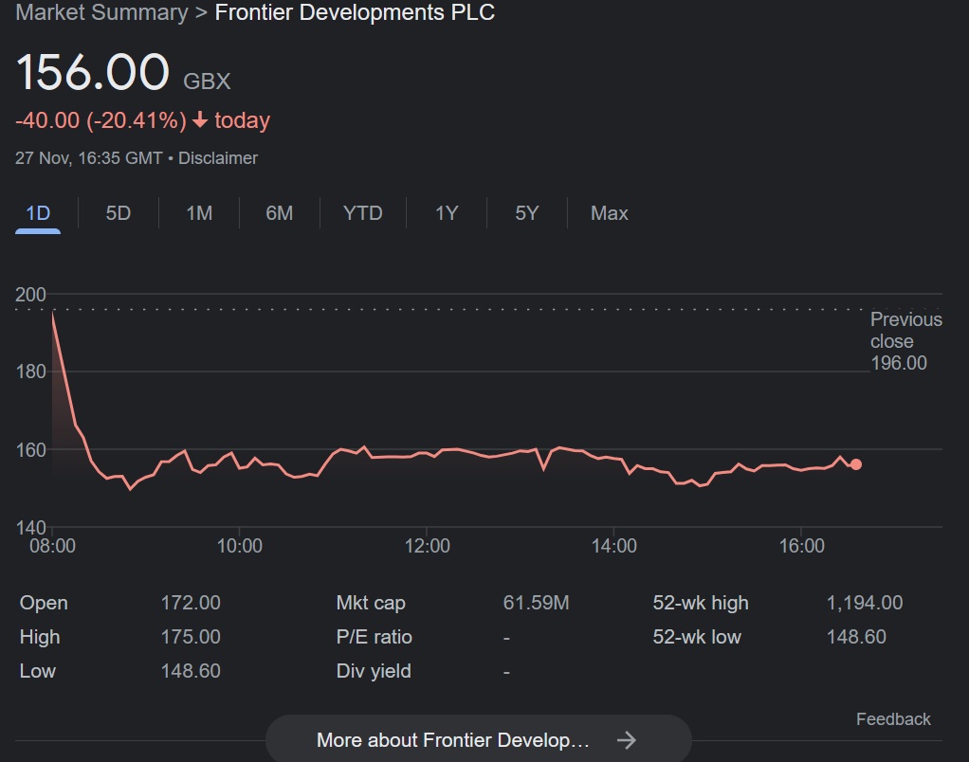Click the Div yield label
Image resolution: width=969 pixels, height=762 pixels.
374,671
